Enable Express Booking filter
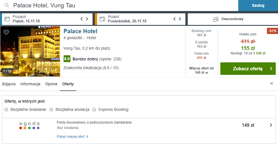 [x=94, y=109]
